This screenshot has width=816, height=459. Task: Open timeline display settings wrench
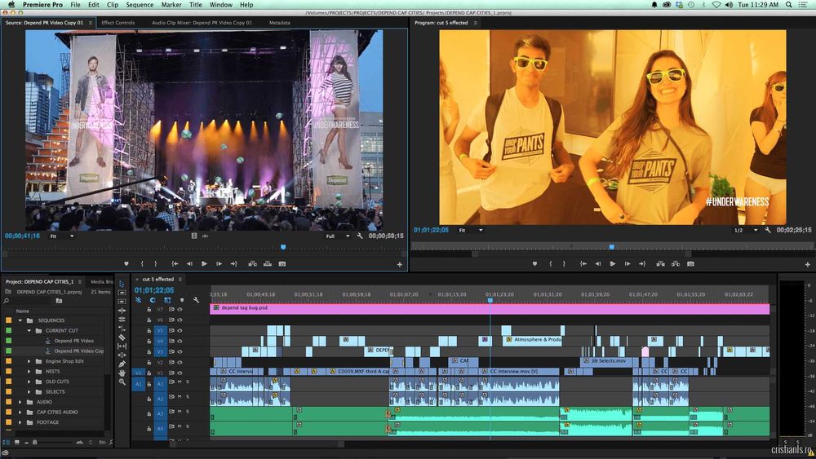click(196, 299)
